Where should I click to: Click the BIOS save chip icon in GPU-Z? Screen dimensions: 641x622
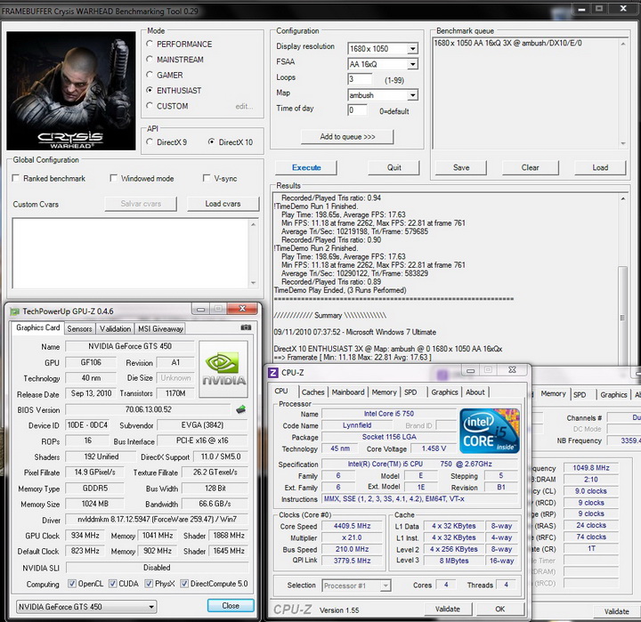pyautogui.click(x=241, y=409)
